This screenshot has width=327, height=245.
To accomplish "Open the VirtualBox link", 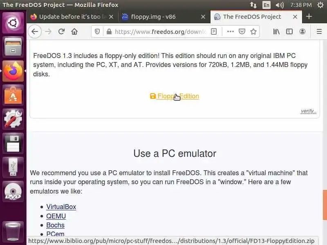I will 61,207.
